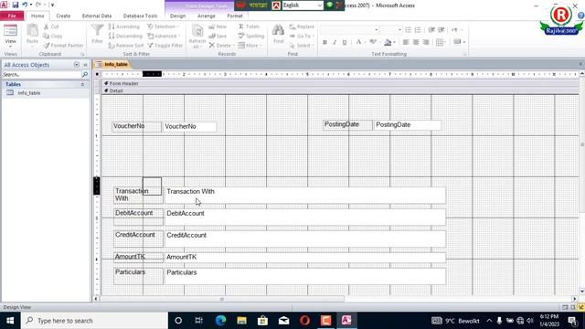Sort records Ascending
Viewport: 585px width, 329px height.
[x=124, y=27]
